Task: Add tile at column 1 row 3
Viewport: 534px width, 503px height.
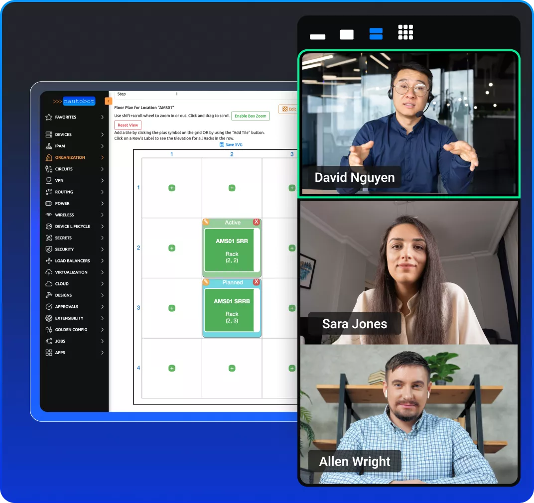Action: click(172, 308)
